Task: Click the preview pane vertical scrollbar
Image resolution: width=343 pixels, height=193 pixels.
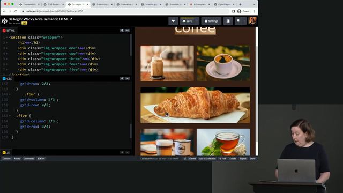Action: [257, 94]
